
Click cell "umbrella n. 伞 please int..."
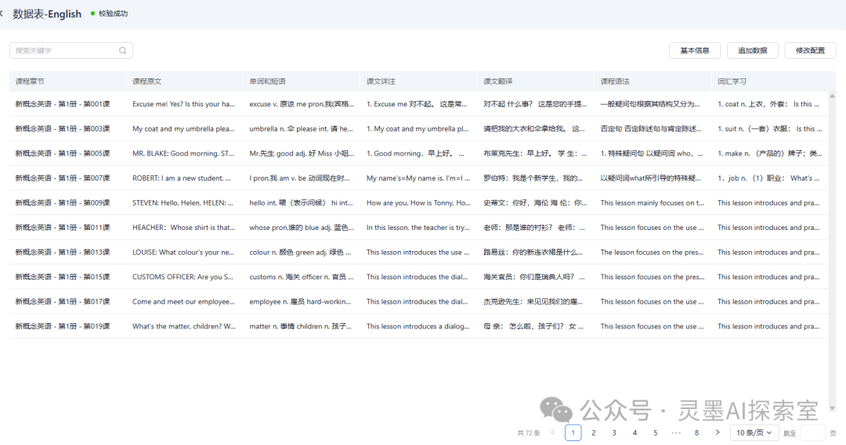301,129
